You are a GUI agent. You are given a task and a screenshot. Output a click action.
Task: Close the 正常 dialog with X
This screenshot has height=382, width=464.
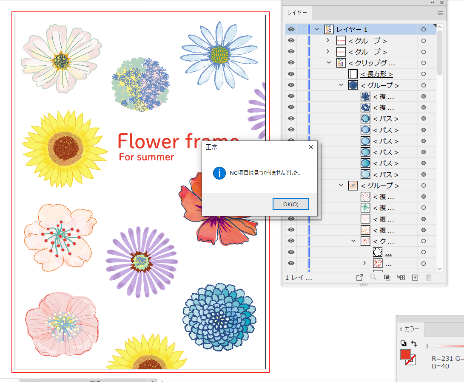click(310, 147)
